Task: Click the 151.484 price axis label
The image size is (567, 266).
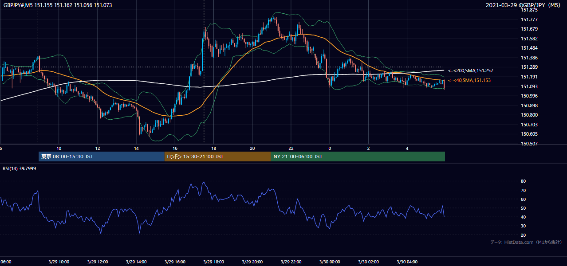Action: point(529,48)
